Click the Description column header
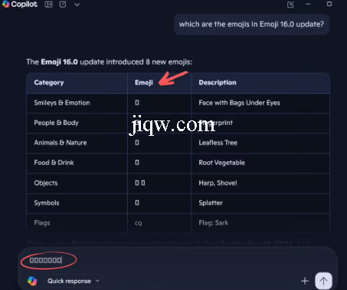The width and height of the screenshot is (347, 290). tap(218, 83)
